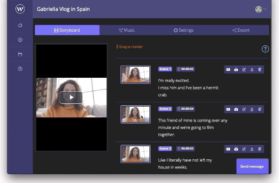Click the text 'Like I literally have not left my'
This screenshot has height=183, width=279.
[185, 160]
